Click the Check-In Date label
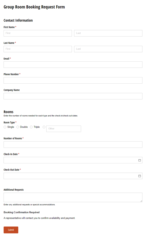Image resolution: width=146 pixels, height=237 pixels. 11,154
